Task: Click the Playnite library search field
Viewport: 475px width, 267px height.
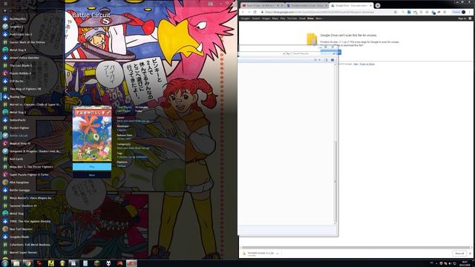Action: click(33, 11)
